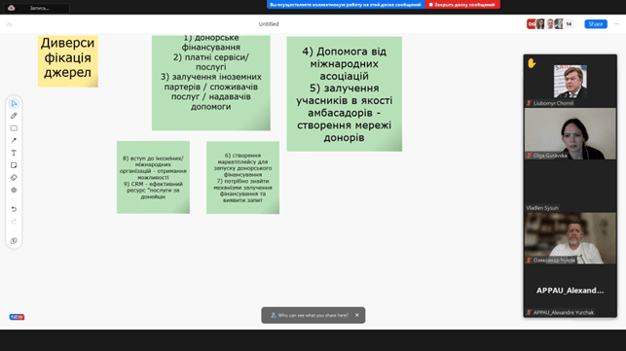Open the pages icon at toolbar bottom
The image size is (626, 351).
tap(14, 240)
